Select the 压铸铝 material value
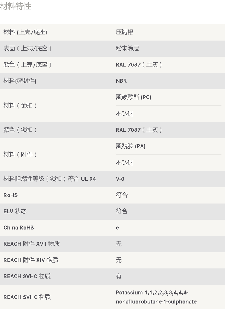 point(125,32)
